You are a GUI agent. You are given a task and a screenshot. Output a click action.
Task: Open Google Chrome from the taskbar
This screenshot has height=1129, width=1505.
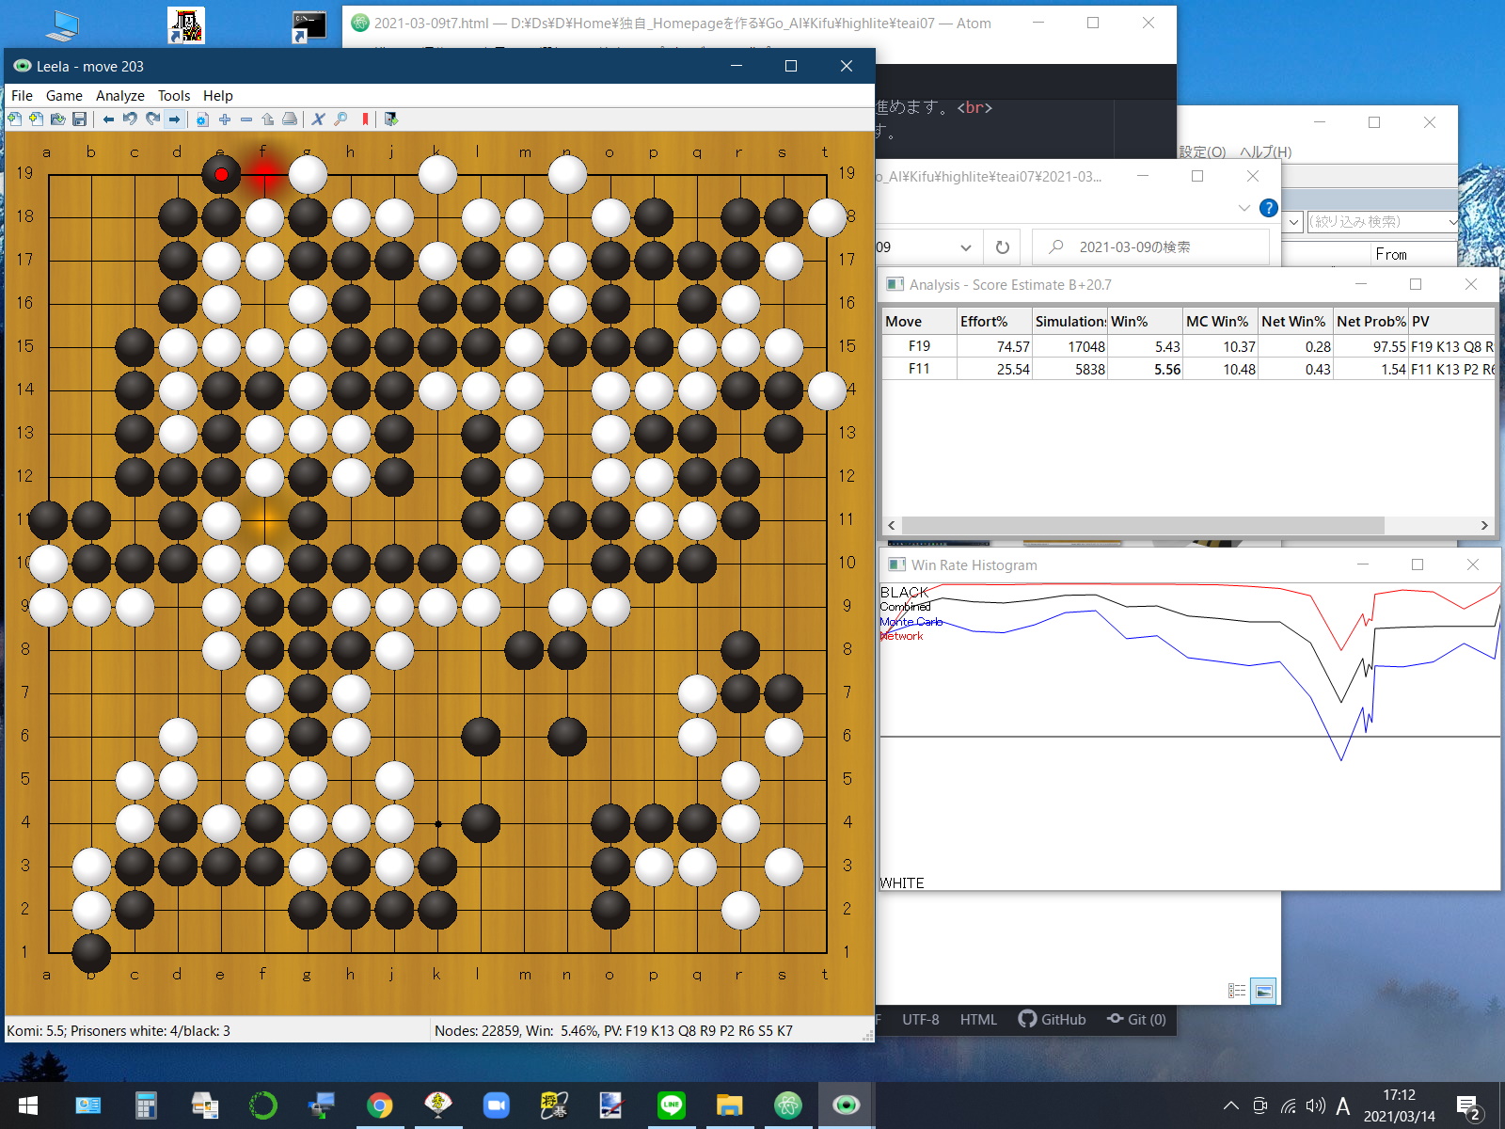coord(380,1105)
